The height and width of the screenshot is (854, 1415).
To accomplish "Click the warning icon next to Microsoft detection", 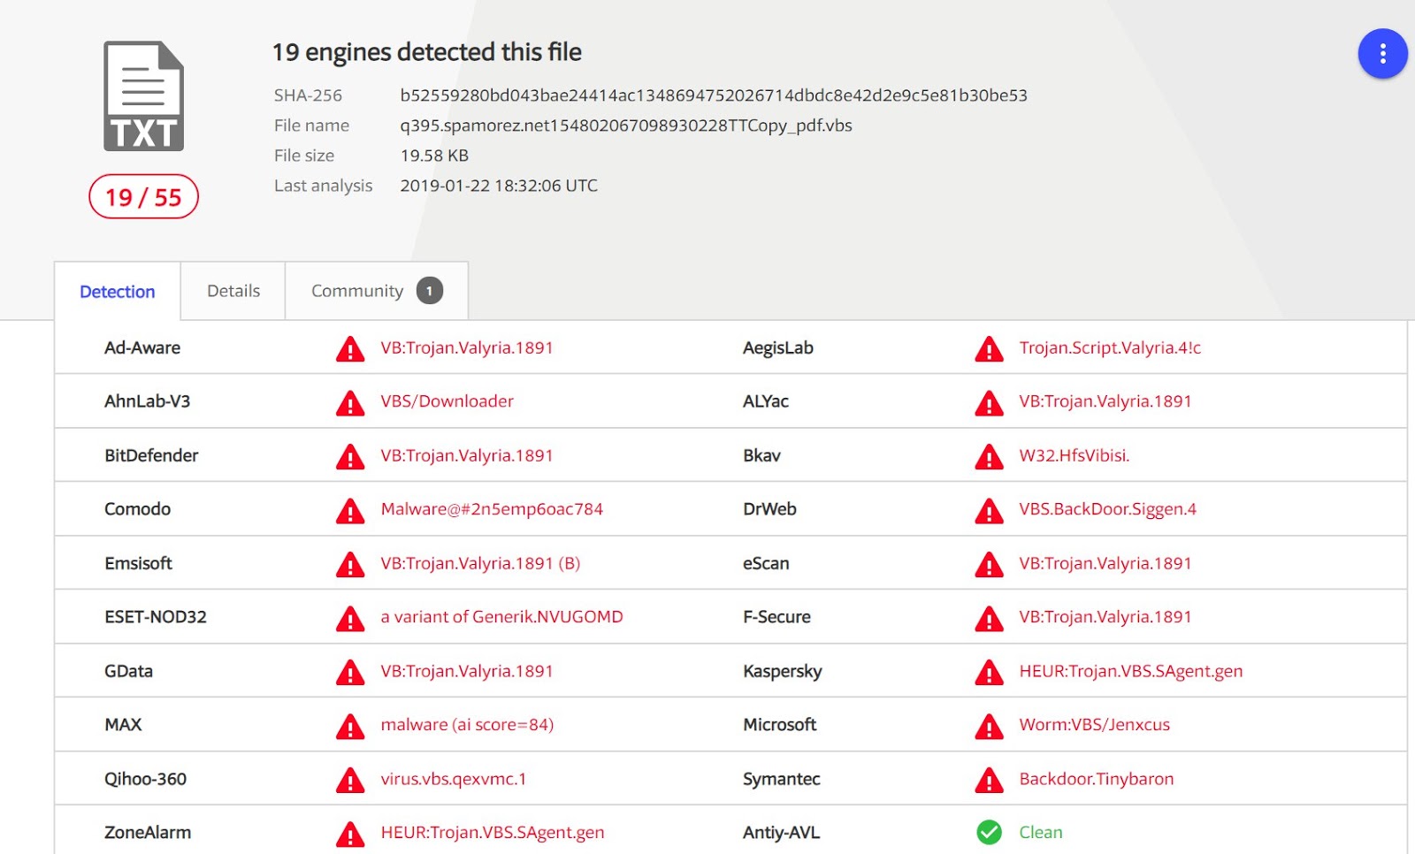I will pos(989,727).
